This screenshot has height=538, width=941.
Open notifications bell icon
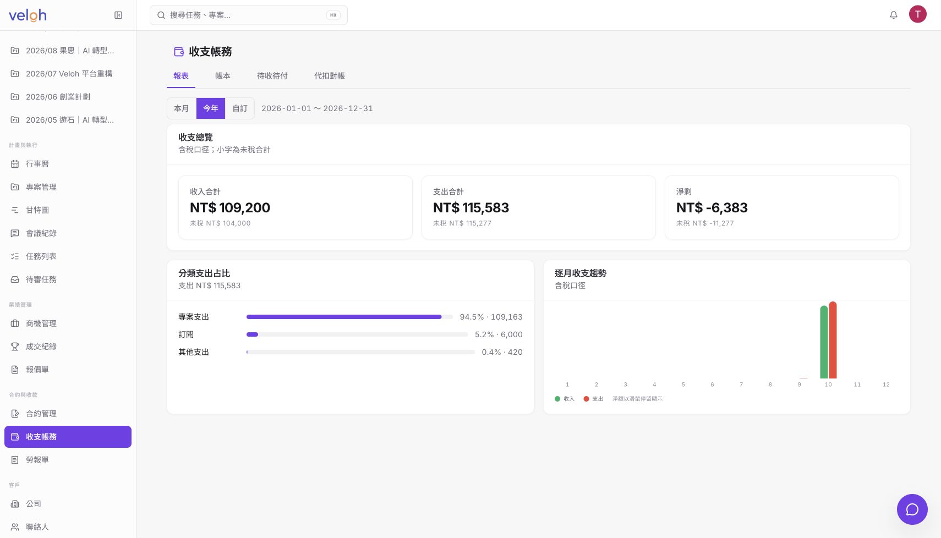pos(894,15)
